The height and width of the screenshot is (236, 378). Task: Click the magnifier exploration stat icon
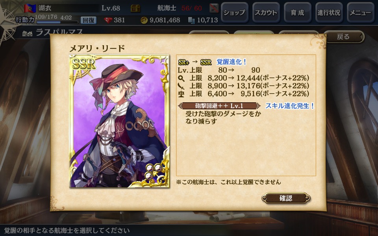coord(181,78)
